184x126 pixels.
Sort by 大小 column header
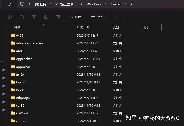(146, 27)
